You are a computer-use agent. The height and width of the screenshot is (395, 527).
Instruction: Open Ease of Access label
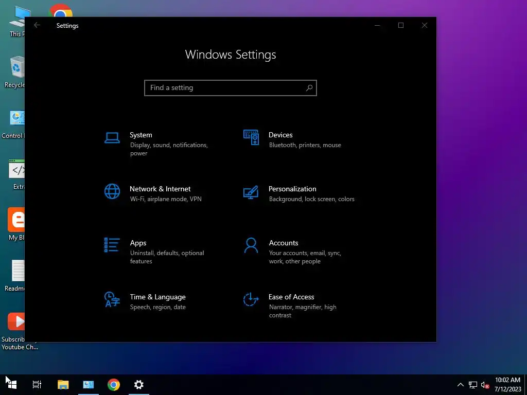(x=291, y=297)
